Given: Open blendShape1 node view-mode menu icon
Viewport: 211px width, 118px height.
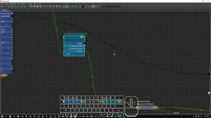Looking at the screenshot, I should click(x=81, y=37).
